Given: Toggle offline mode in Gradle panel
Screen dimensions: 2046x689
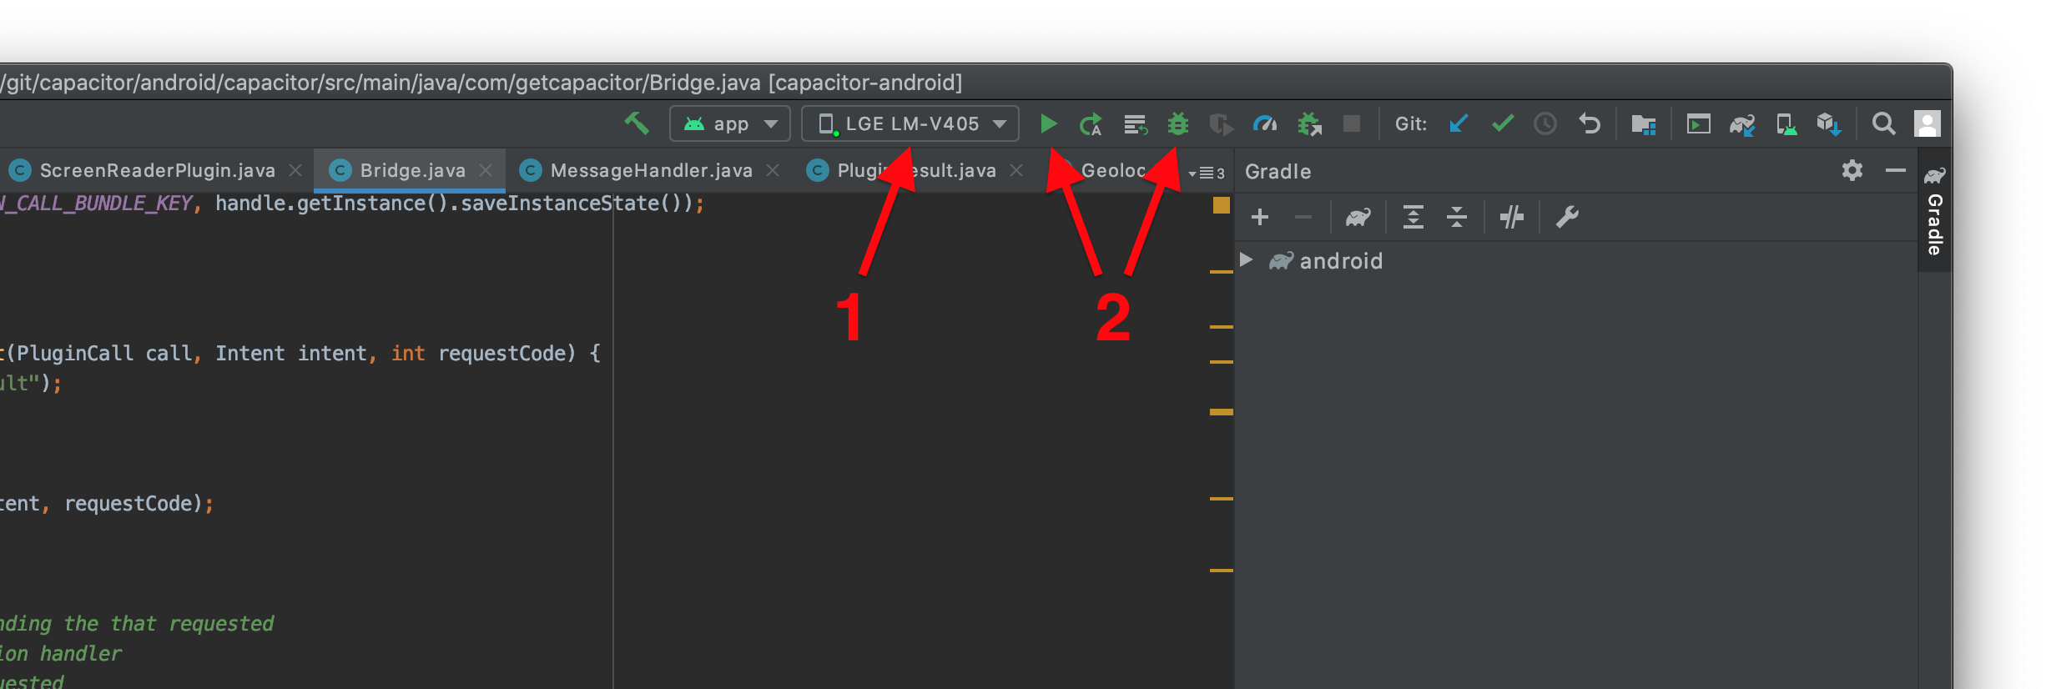Looking at the screenshot, I should pyautogui.click(x=1511, y=218).
